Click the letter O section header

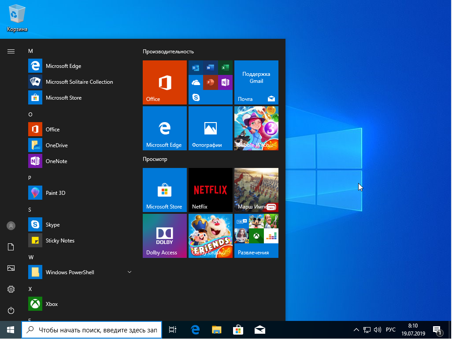pyautogui.click(x=30, y=115)
